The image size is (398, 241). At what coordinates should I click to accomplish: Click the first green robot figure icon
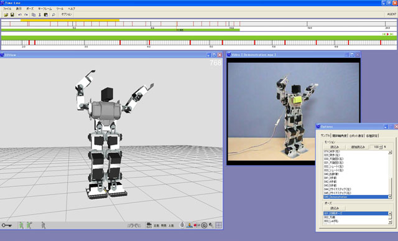pyautogui.click(x=21, y=225)
